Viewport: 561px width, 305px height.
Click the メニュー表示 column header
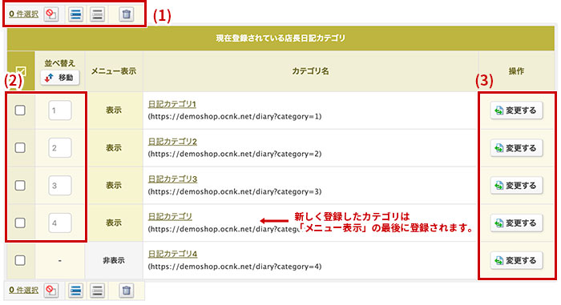114,71
